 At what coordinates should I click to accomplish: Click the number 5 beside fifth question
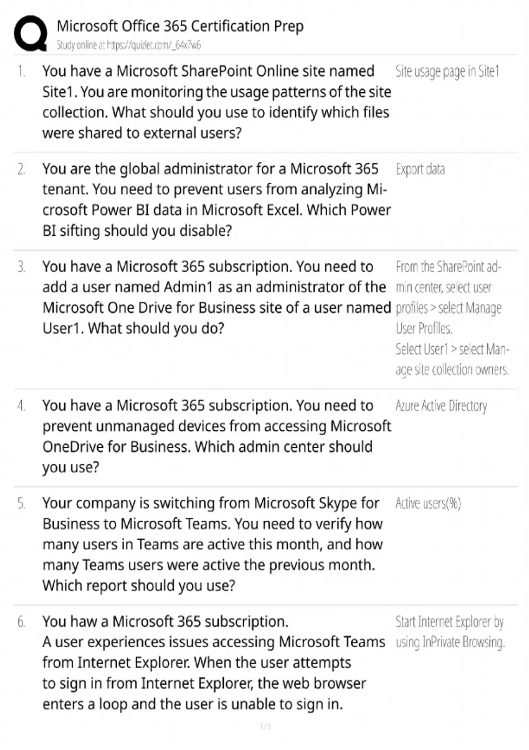21,503
